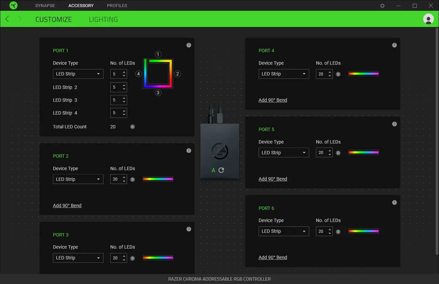
Task: Click the back navigation arrow
Action: pyautogui.click(x=7, y=19)
